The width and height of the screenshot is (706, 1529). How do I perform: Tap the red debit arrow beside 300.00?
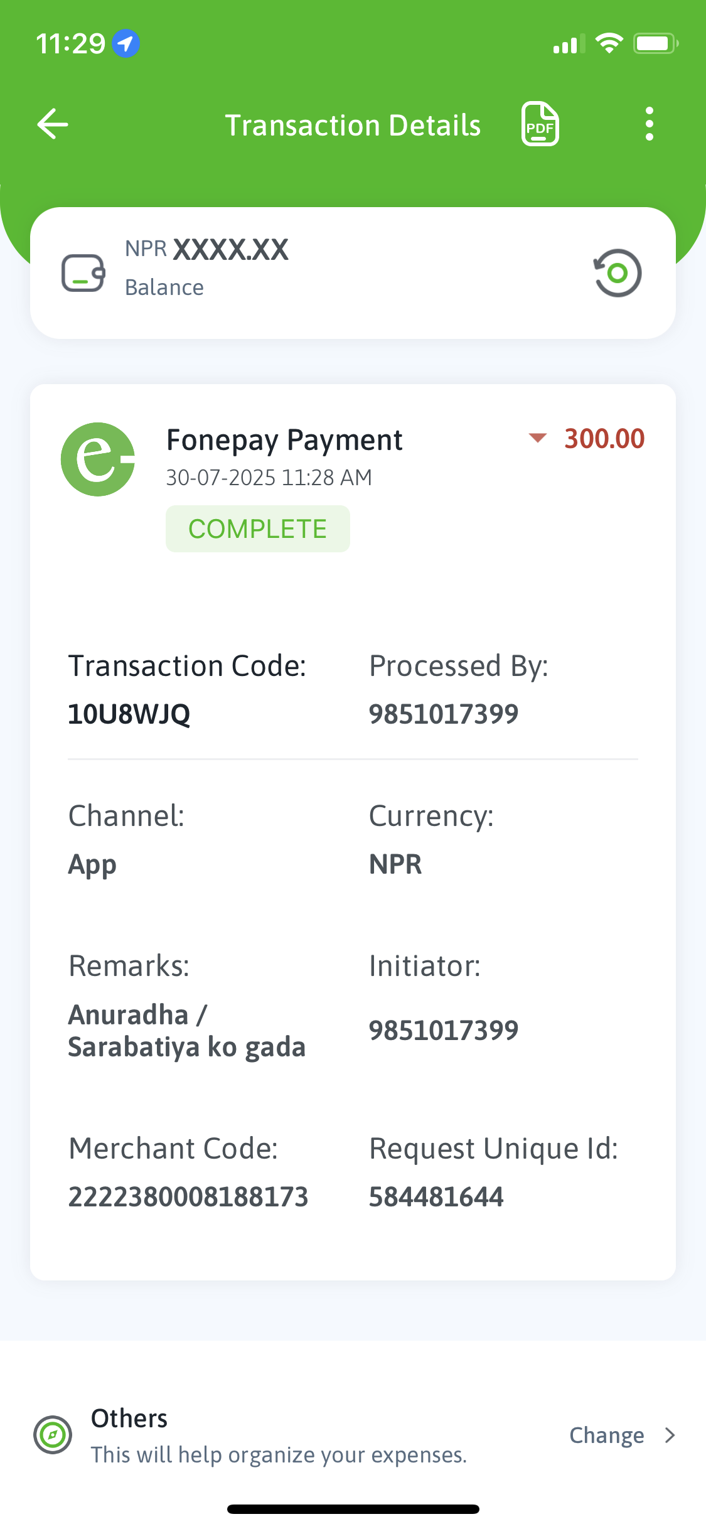[x=538, y=438]
